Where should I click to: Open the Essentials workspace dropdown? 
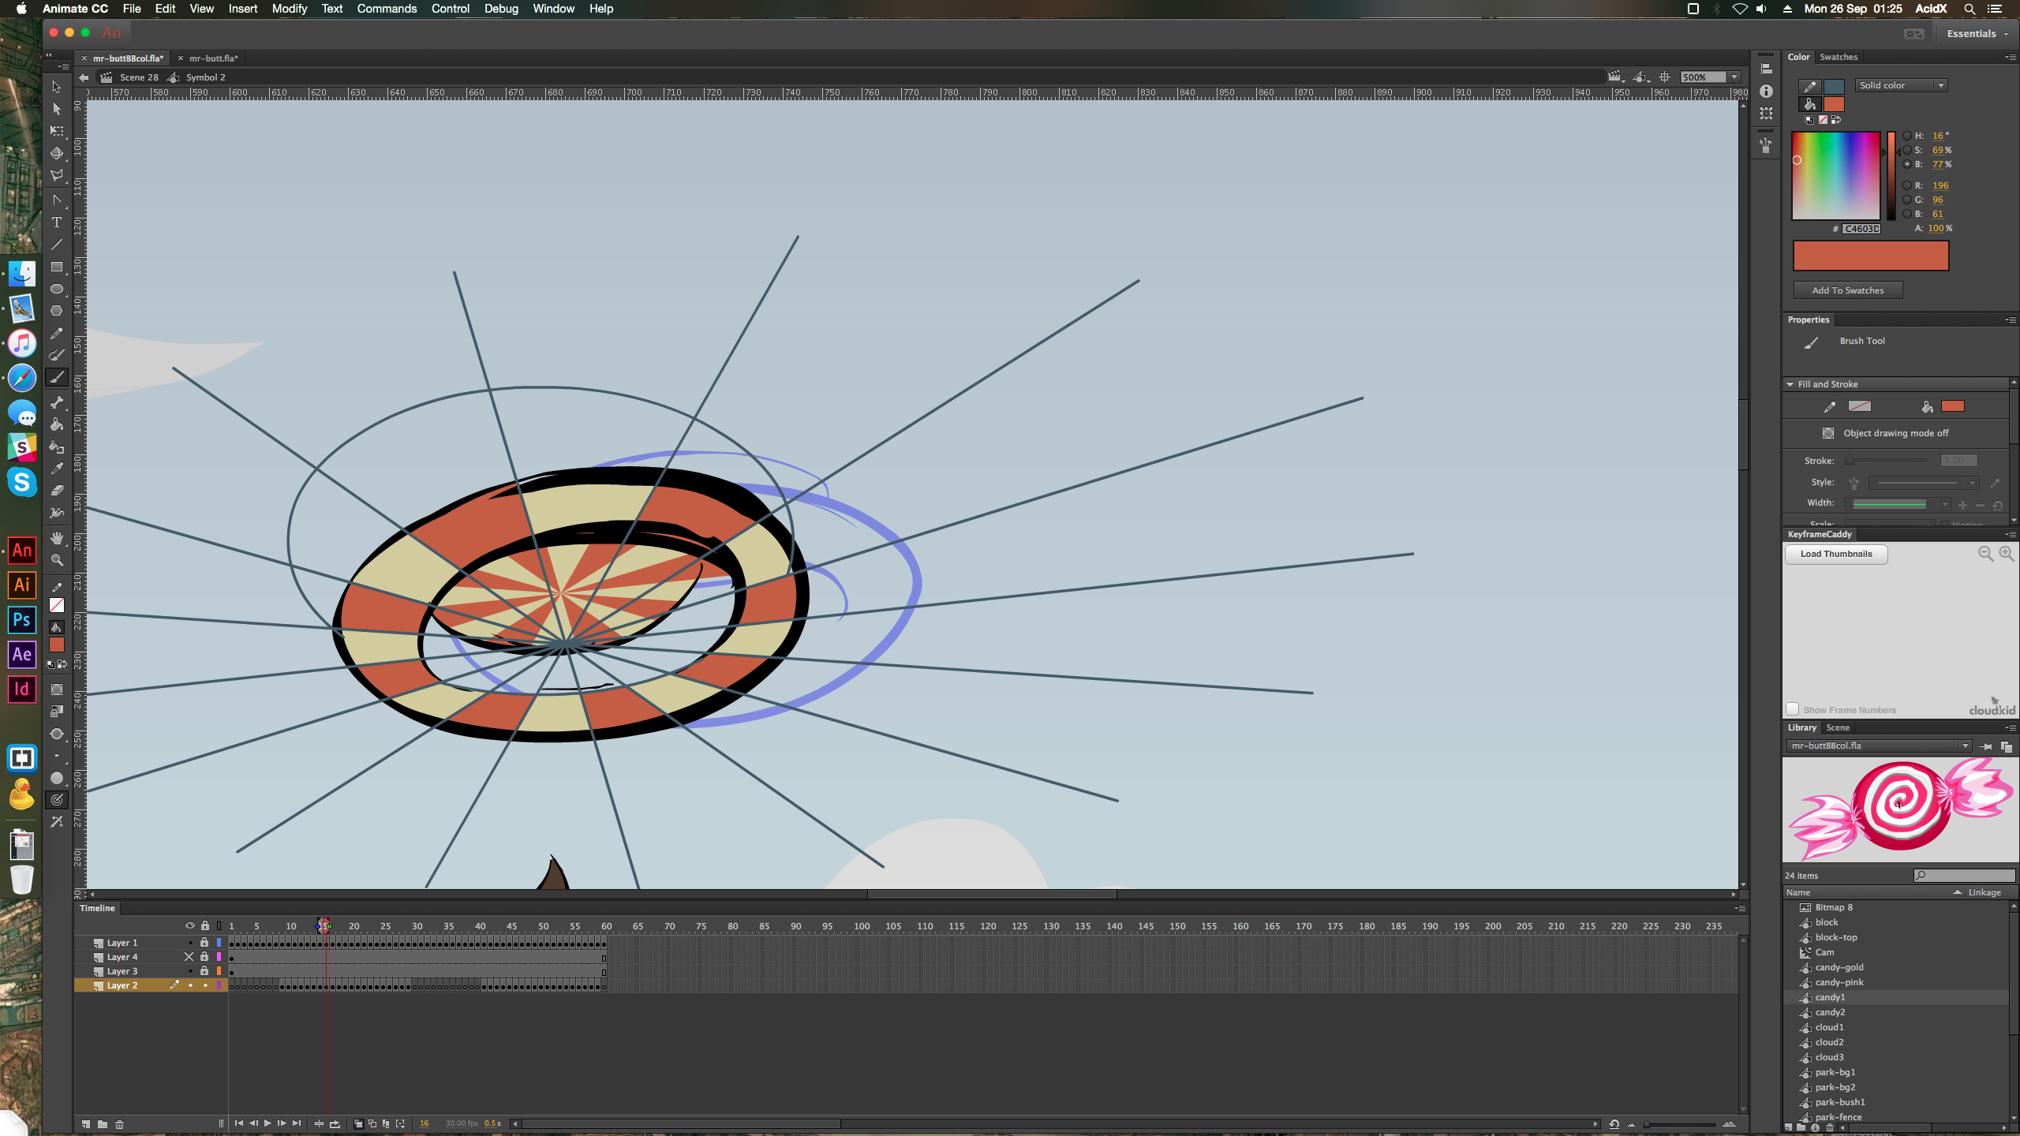1978,33
